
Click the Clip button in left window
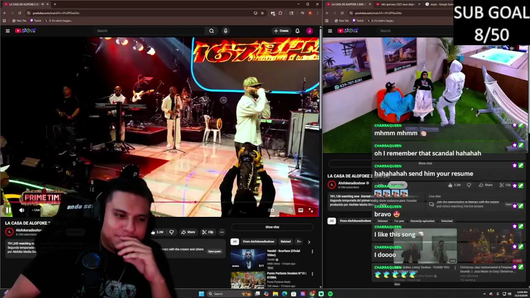point(208,232)
